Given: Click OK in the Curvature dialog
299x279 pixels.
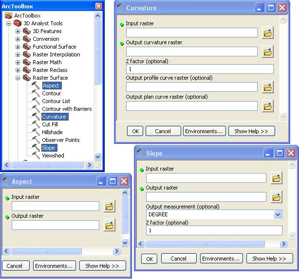Looking at the screenshot, I should pos(135,131).
